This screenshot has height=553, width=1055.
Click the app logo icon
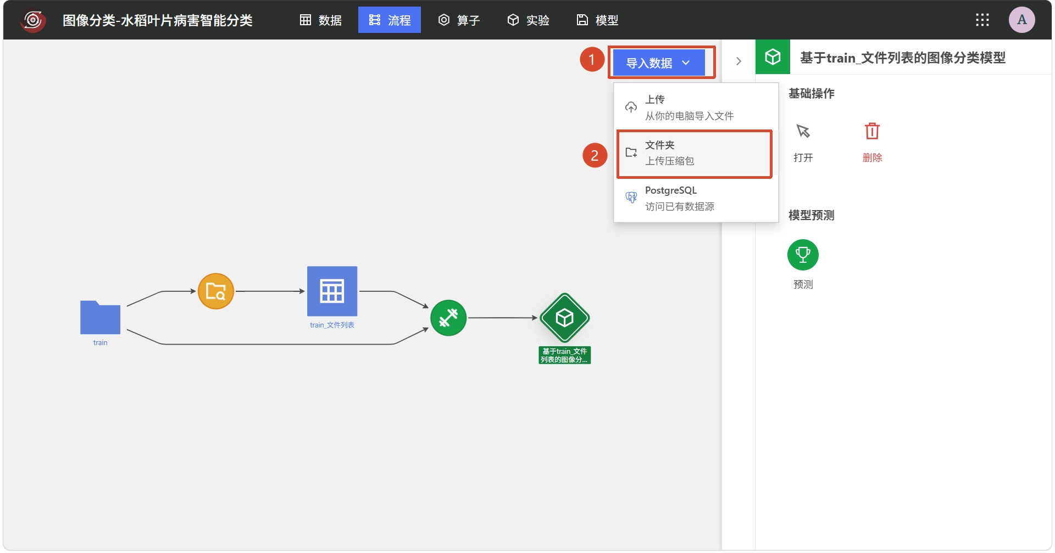33,20
